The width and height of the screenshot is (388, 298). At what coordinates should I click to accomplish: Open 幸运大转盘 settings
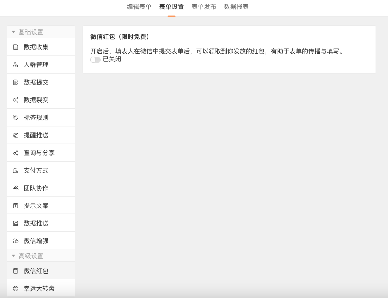(x=41, y=288)
